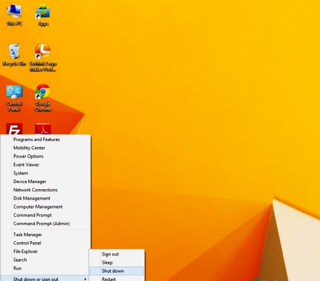The width and height of the screenshot is (320, 281).
Task: Expand Shut down or sign out submenu
Action: pyautogui.click(x=45, y=278)
